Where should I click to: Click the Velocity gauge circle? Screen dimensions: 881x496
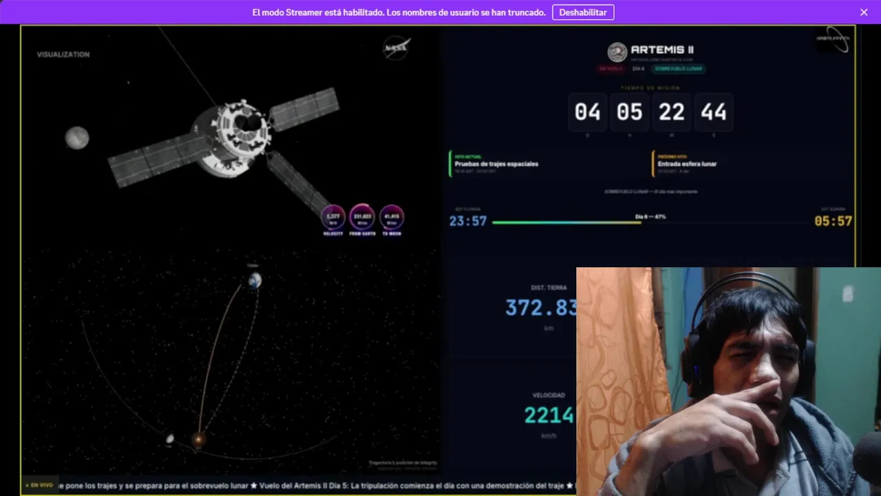click(333, 216)
